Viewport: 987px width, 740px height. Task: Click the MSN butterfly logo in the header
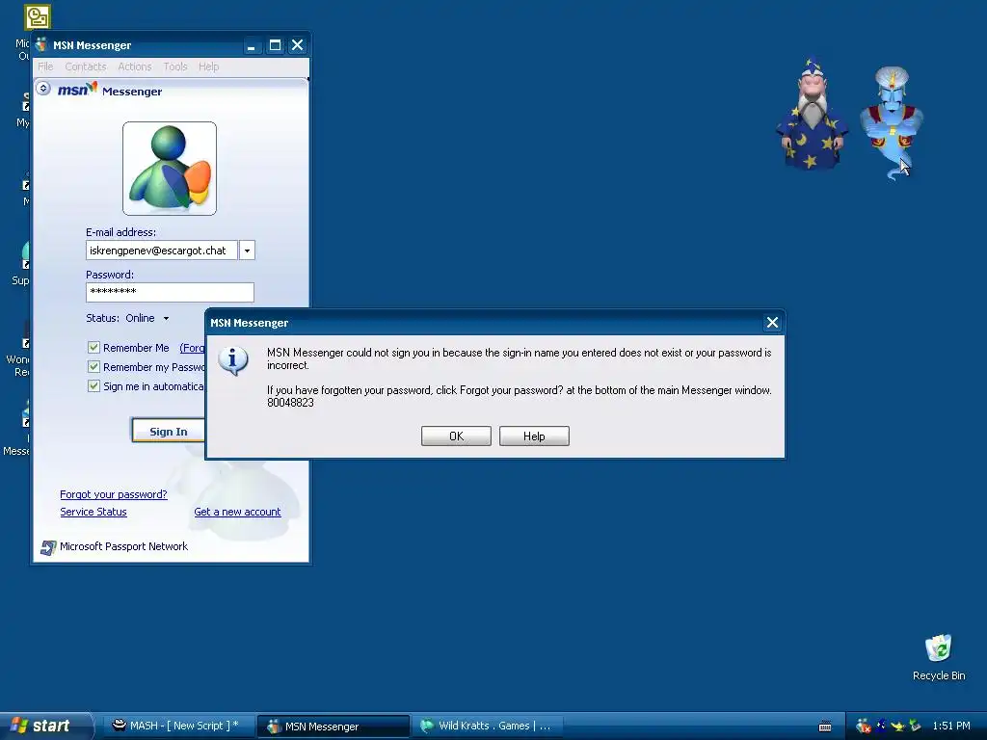coord(78,90)
